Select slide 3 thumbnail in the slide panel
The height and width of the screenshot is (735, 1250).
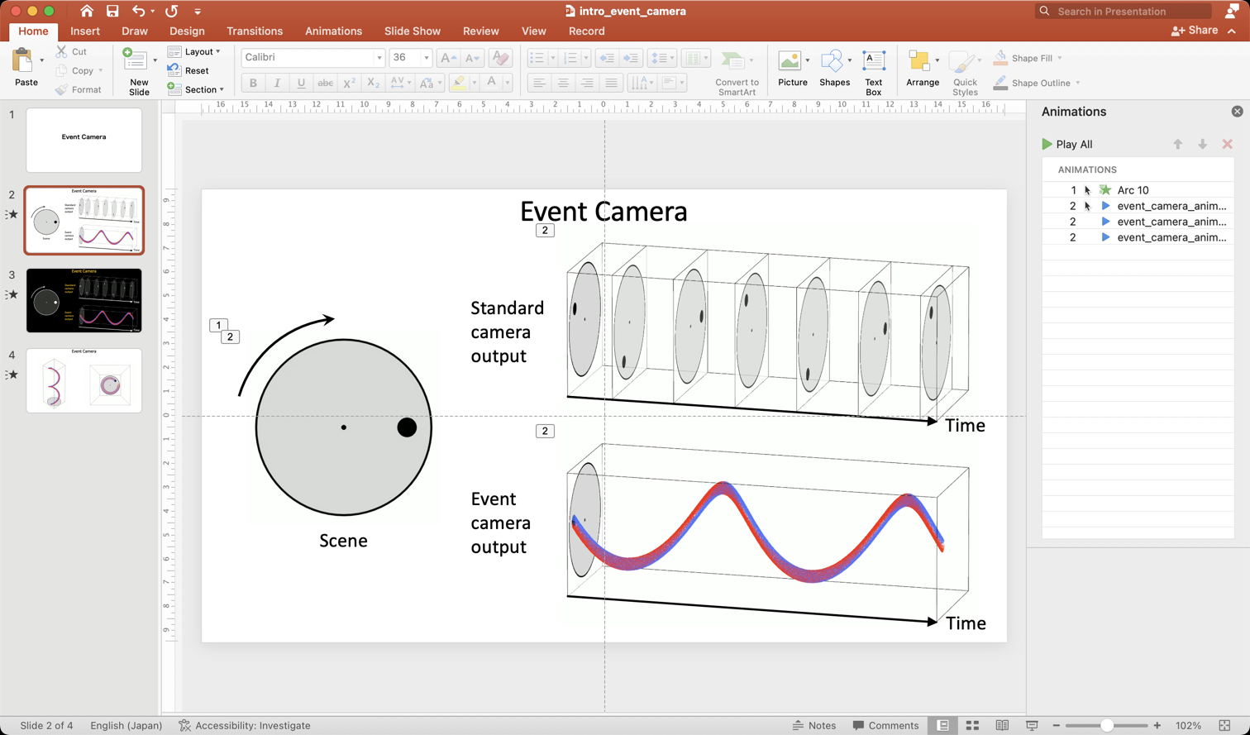(x=83, y=301)
